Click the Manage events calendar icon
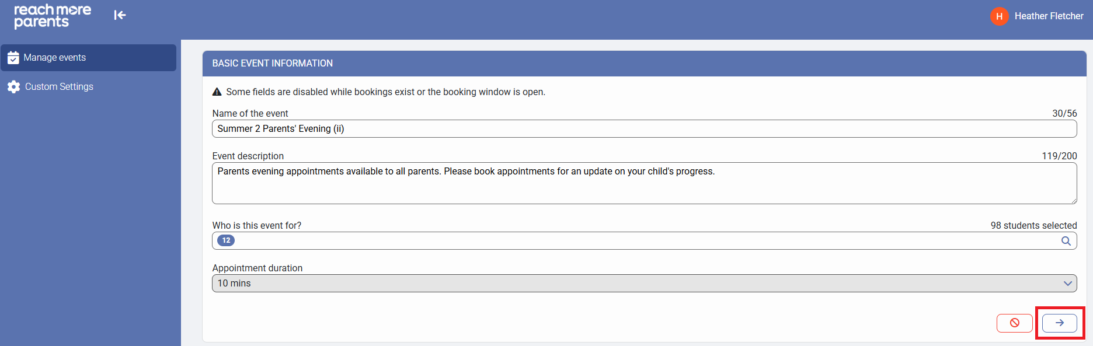 [13, 58]
